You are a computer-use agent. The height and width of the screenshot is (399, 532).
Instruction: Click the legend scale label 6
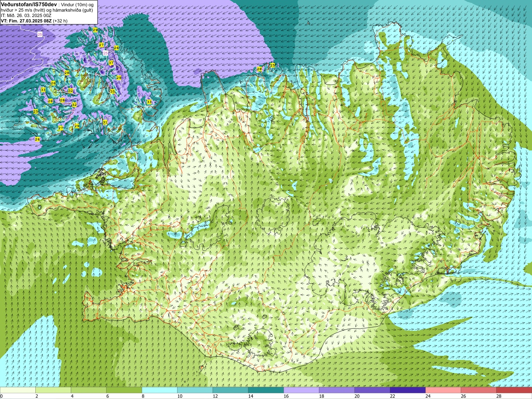point(108,396)
